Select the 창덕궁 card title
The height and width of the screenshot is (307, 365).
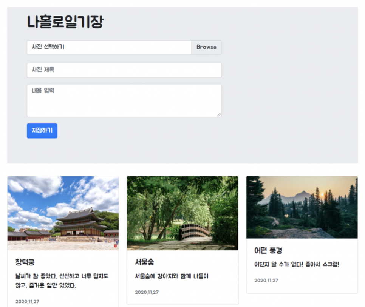(x=25, y=262)
